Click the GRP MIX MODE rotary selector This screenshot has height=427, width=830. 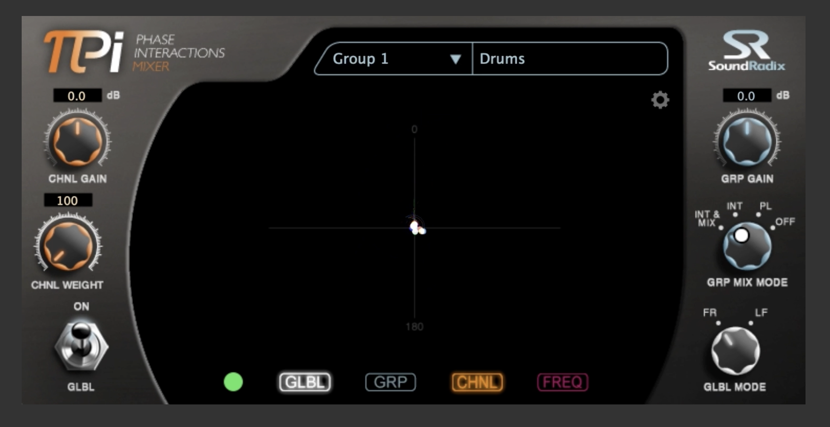coord(747,245)
